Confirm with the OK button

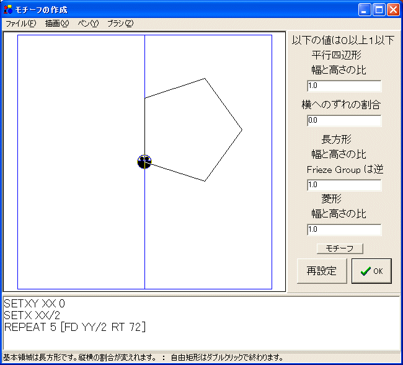tap(371, 271)
